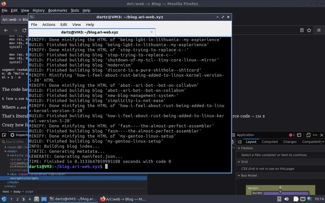The height and width of the screenshot is (203, 325).
Task: Open the network status tray icon
Action: click(303, 199)
